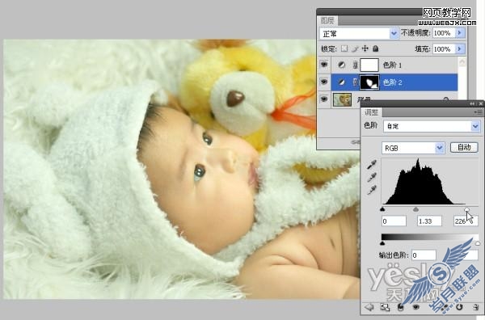Toggle adjustment visibility eye in adjustments footer
The width and height of the screenshot is (485, 320).
416,307
